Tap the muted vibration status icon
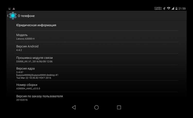 click(164, 8)
